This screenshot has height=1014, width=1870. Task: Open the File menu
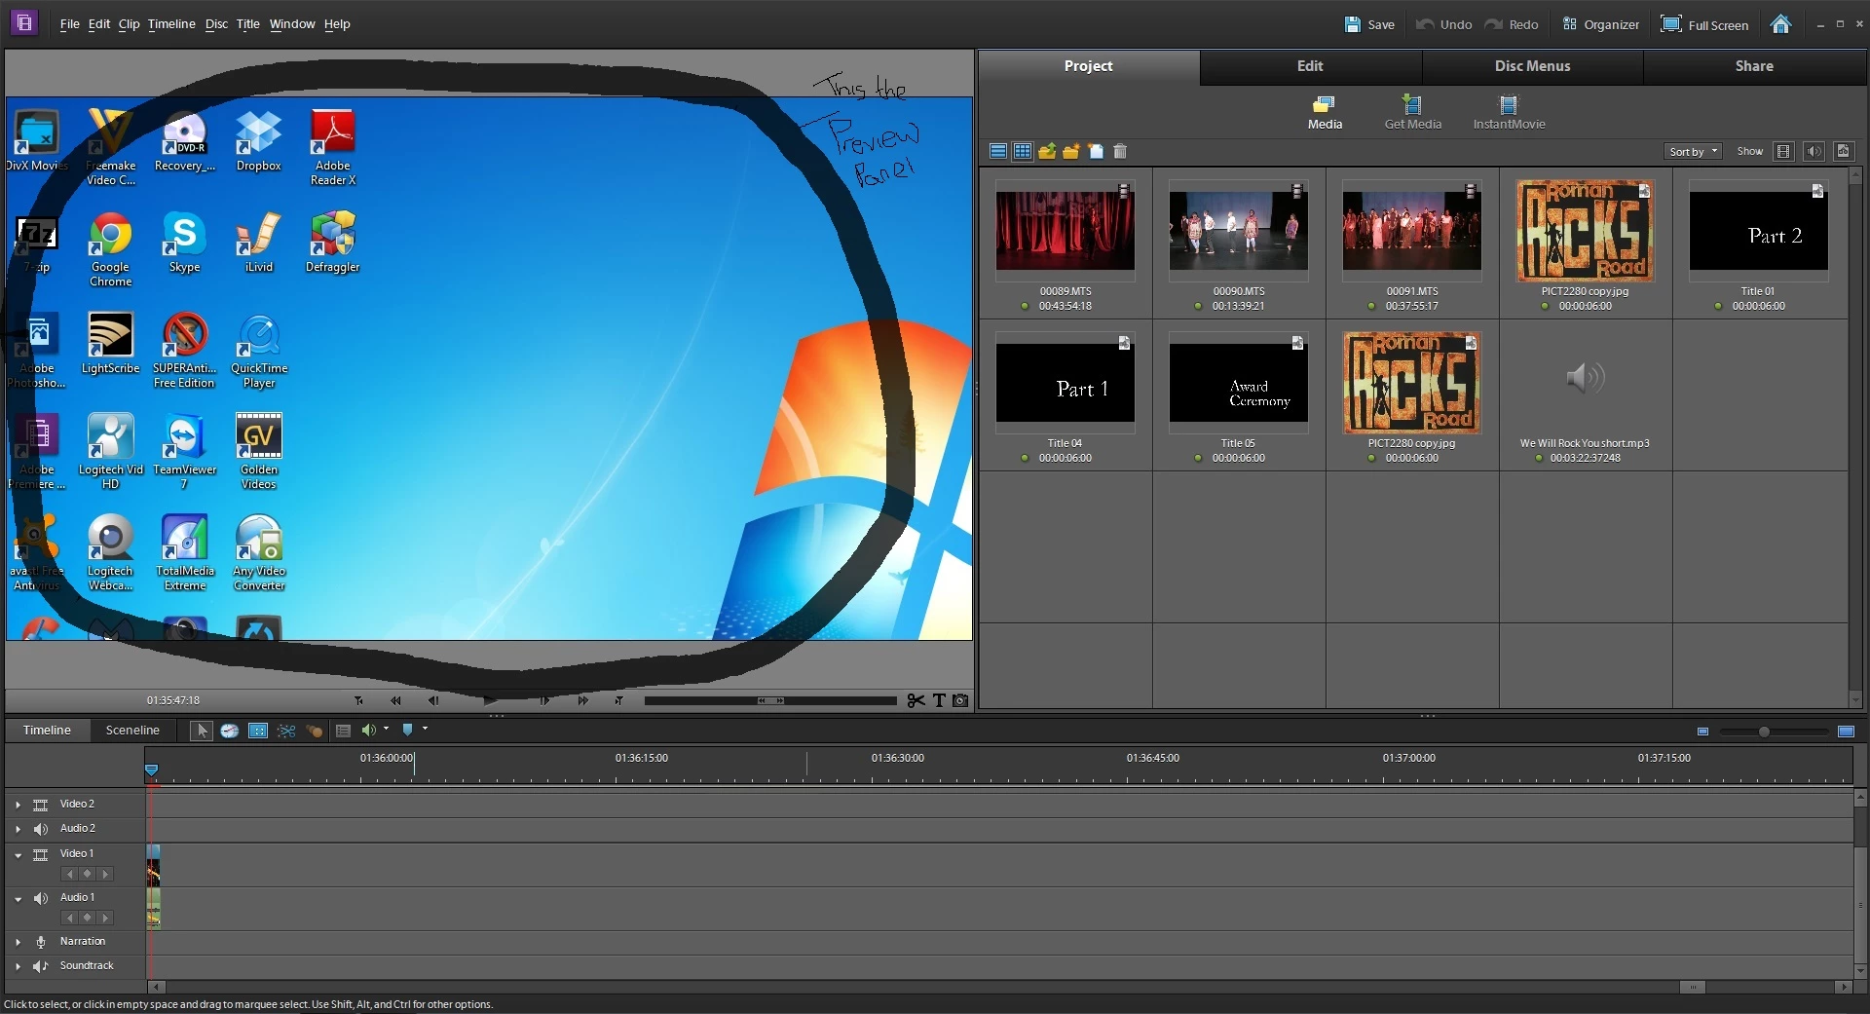(69, 24)
